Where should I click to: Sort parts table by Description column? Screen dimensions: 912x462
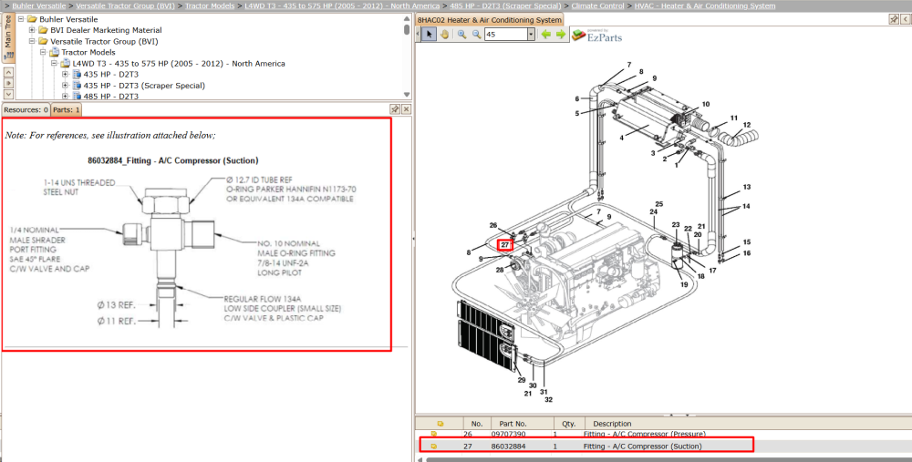click(748, 424)
